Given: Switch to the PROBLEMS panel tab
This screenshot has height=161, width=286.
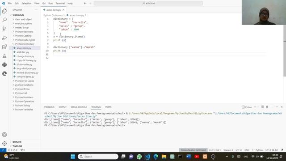Looking at the screenshot, I should [x=49, y=107].
